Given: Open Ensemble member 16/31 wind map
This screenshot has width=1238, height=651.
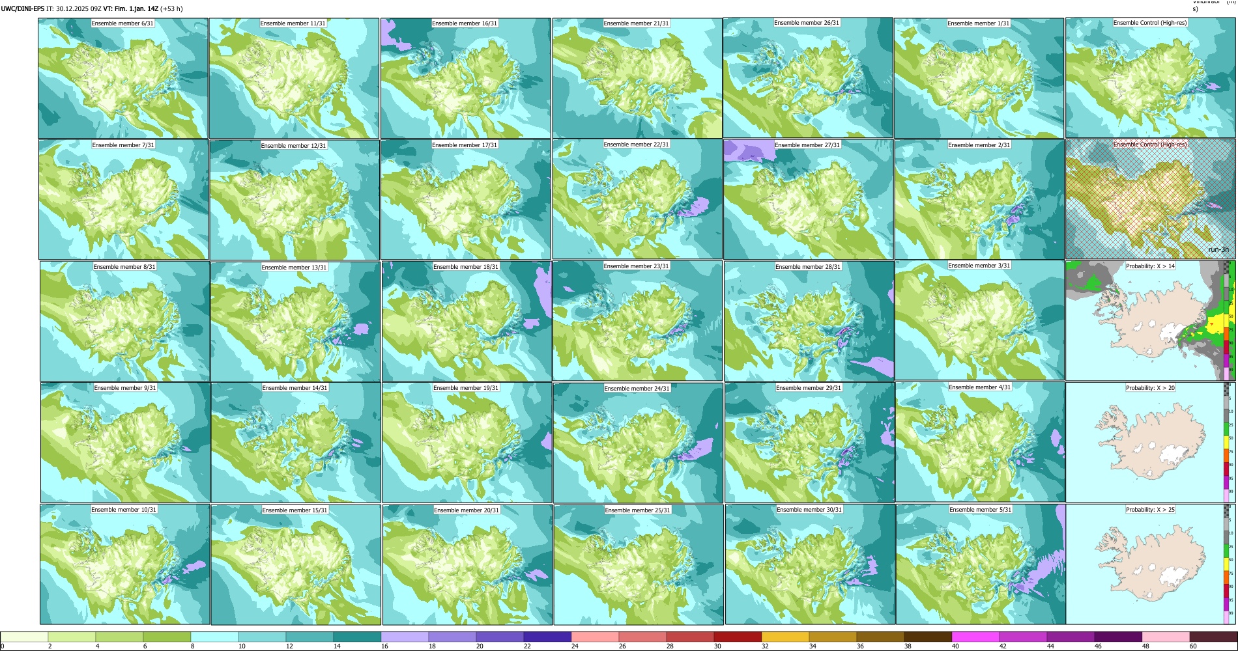Looking at the screenshot, I should 465,78.
